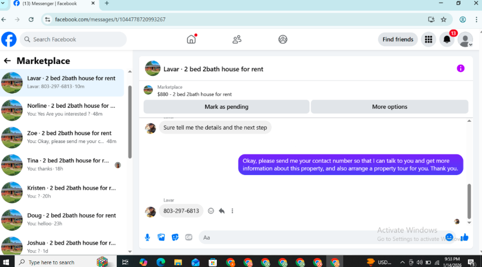Open the grid Menu icon
This screenshot has width=482, height=267.
(429, 39)
